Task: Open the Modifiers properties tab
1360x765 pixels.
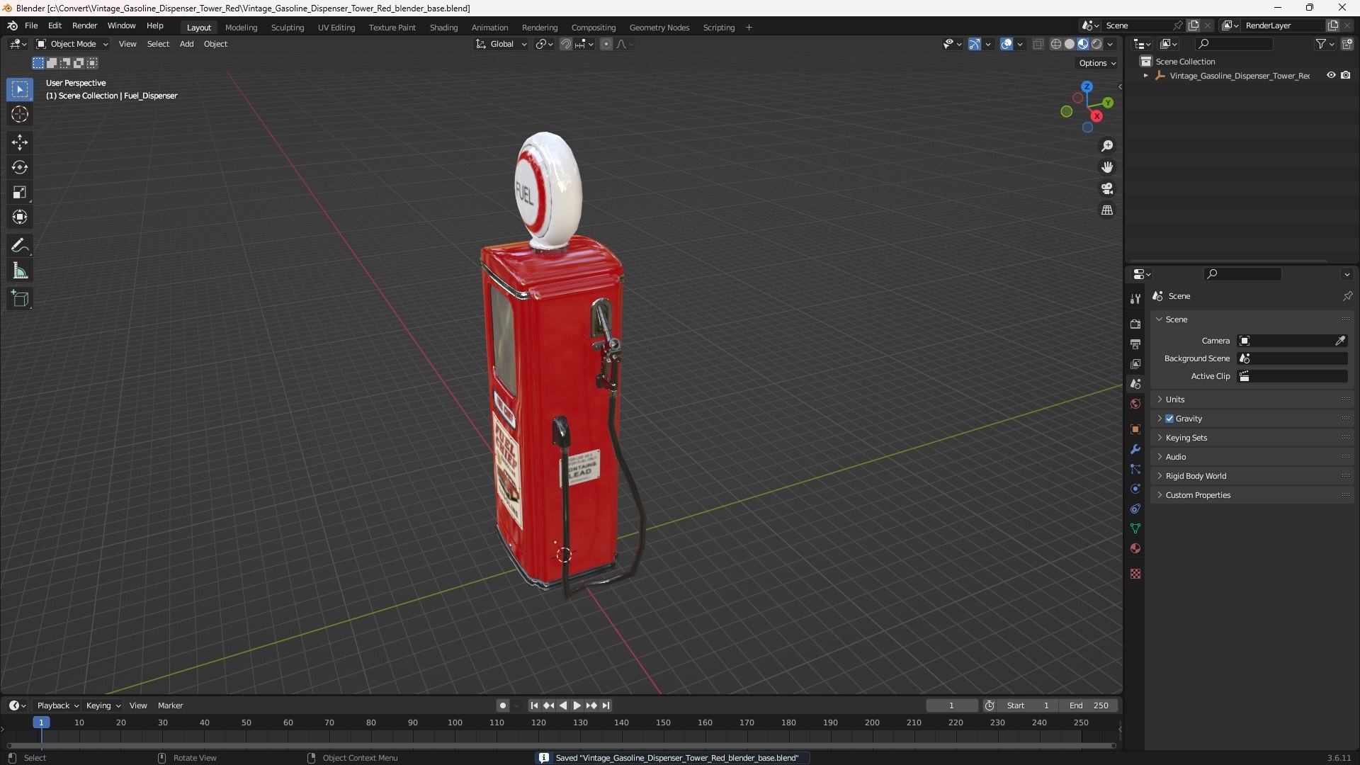Action: click(1135, 449)
